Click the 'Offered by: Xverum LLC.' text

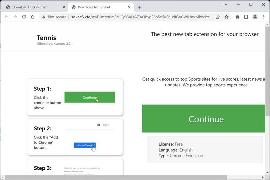54,44
